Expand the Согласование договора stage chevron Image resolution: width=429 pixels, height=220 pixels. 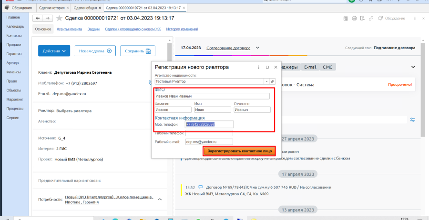(257, 48)
